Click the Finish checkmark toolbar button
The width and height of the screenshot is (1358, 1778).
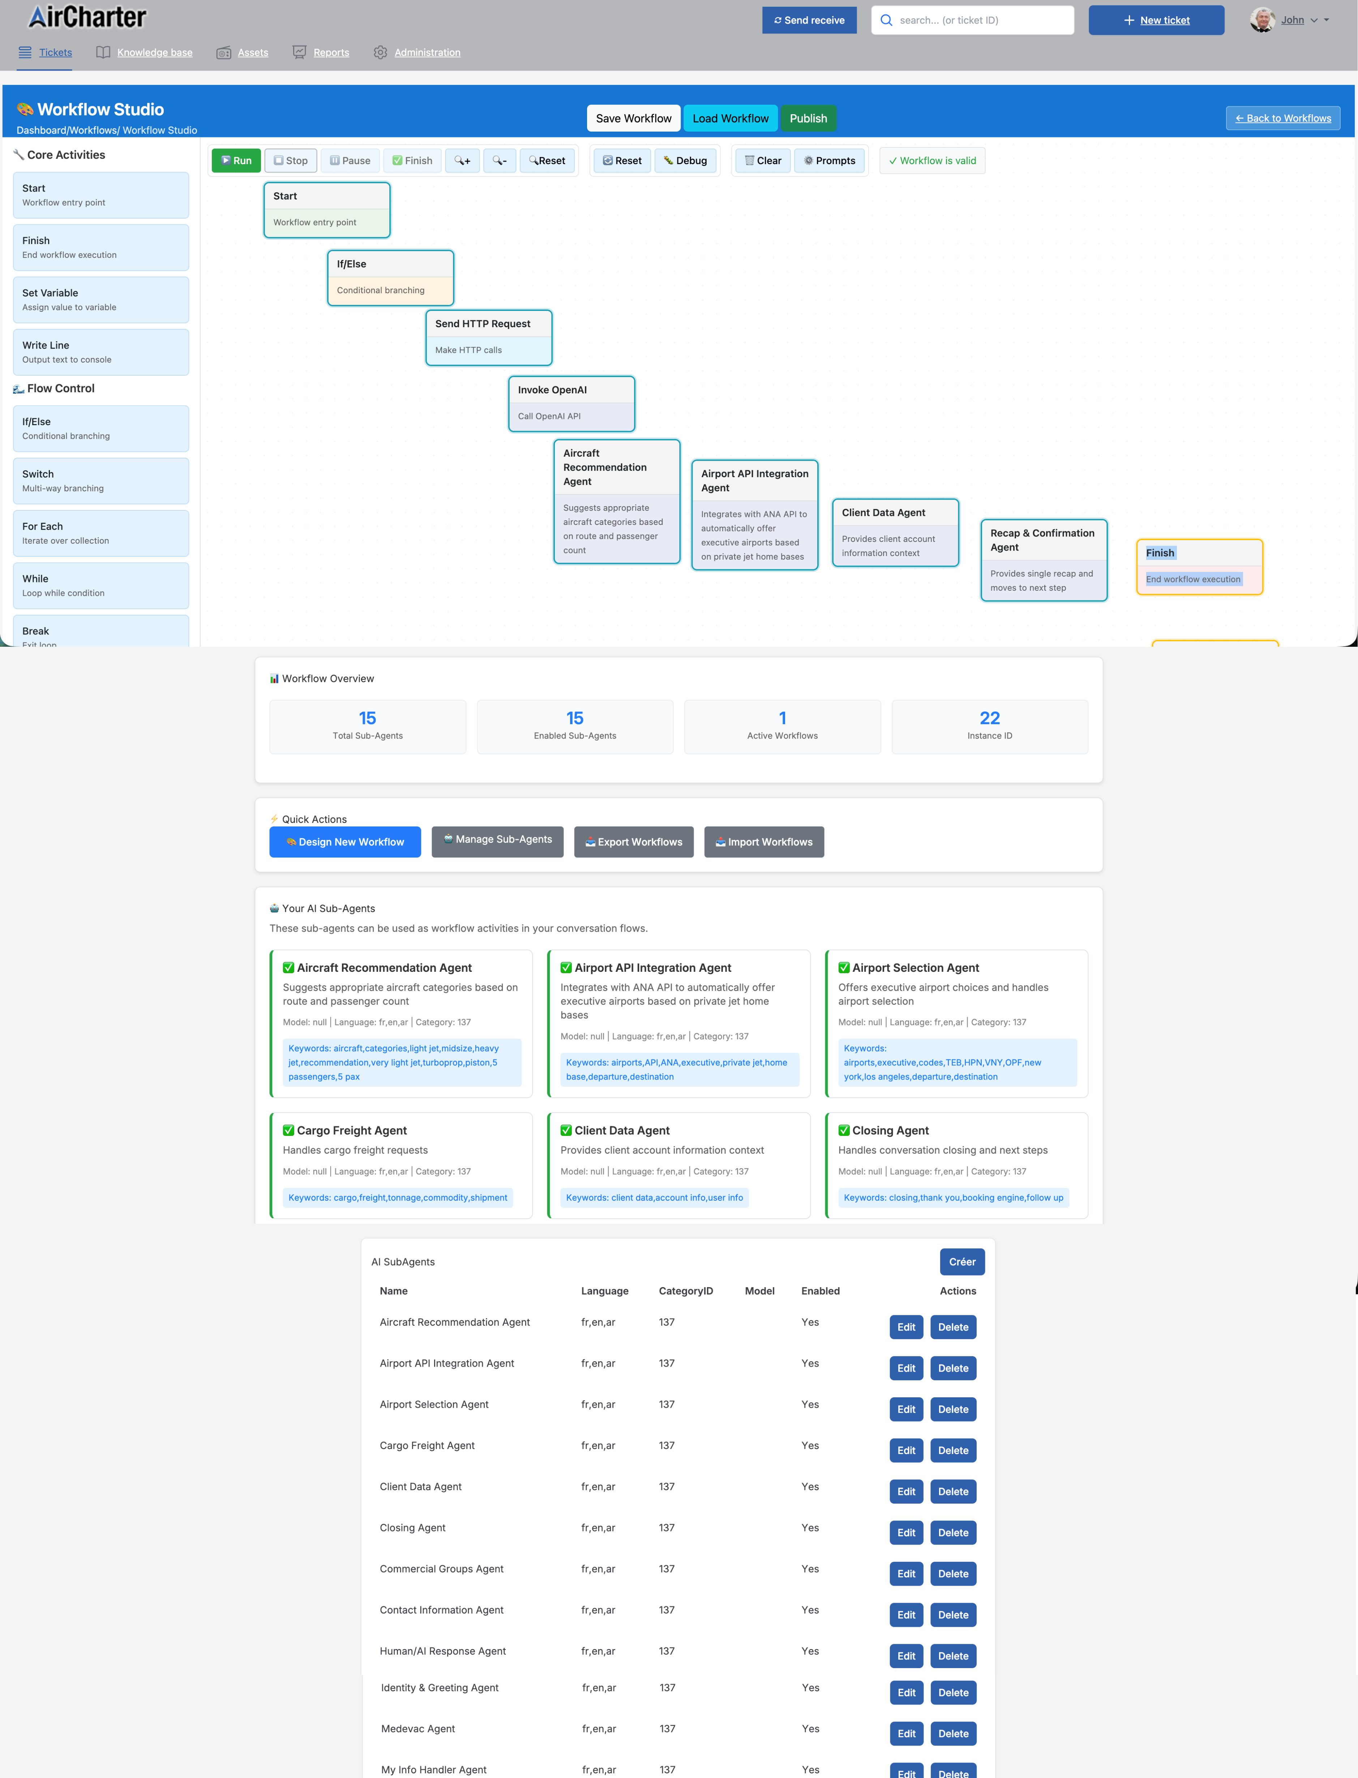click(412, 160)
